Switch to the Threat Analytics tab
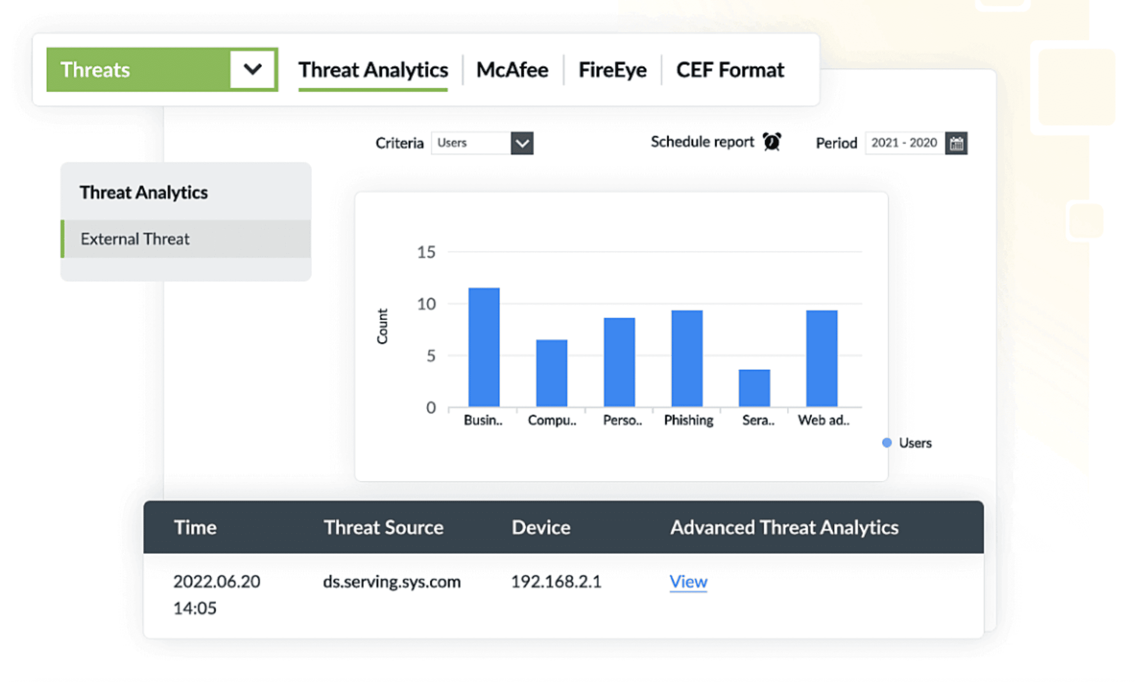Screen dimensions: 1138x682 point(373,70)
